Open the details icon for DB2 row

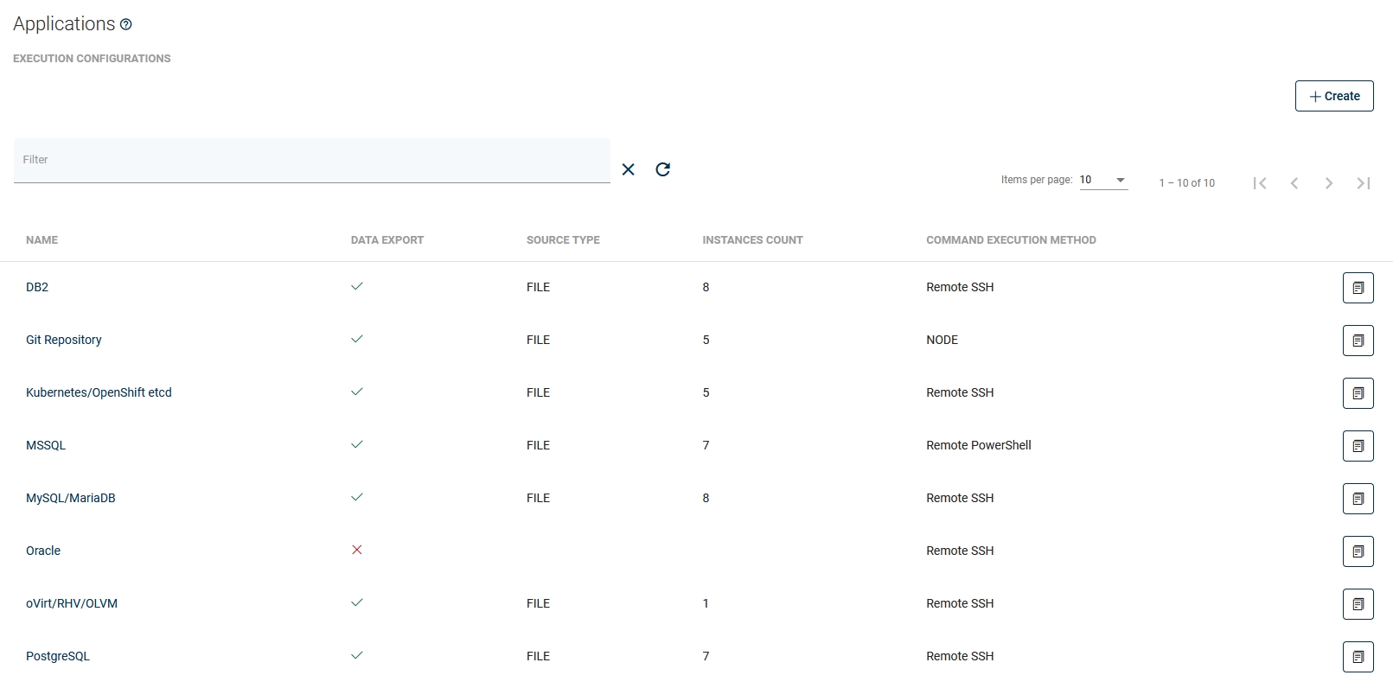[x=1358, y=288]
